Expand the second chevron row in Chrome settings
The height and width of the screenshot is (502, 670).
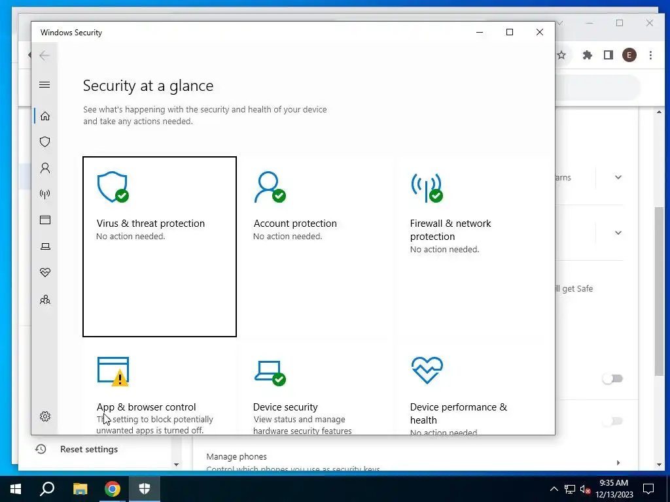coord(618,233)
